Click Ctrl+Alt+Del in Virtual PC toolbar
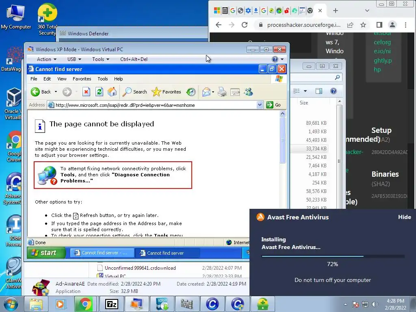 click(134, 59)
